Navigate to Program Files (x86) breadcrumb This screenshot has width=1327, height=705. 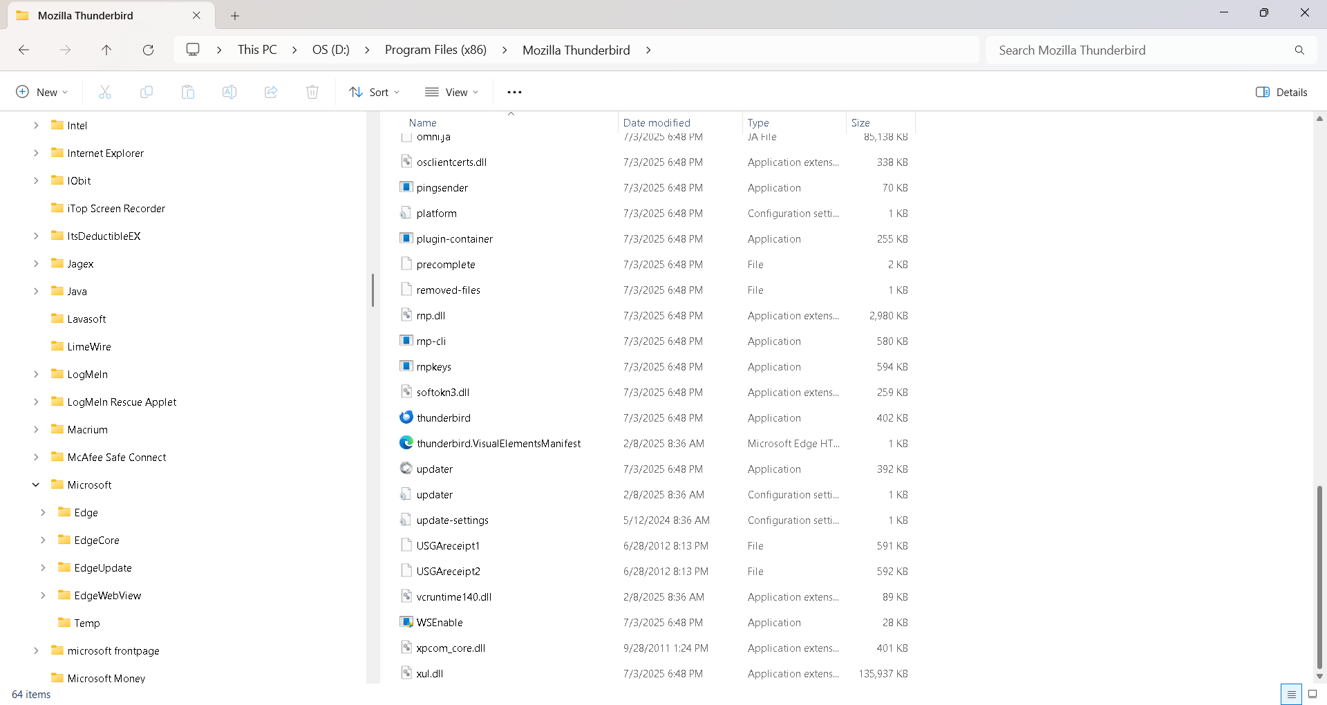435,50
